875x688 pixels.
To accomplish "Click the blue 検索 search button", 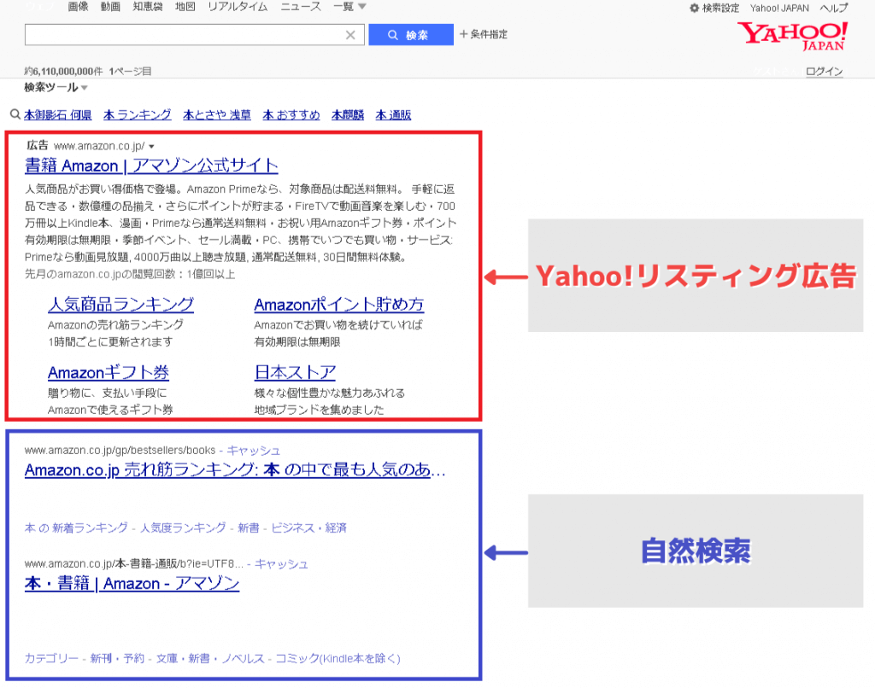I will point(411,34).
